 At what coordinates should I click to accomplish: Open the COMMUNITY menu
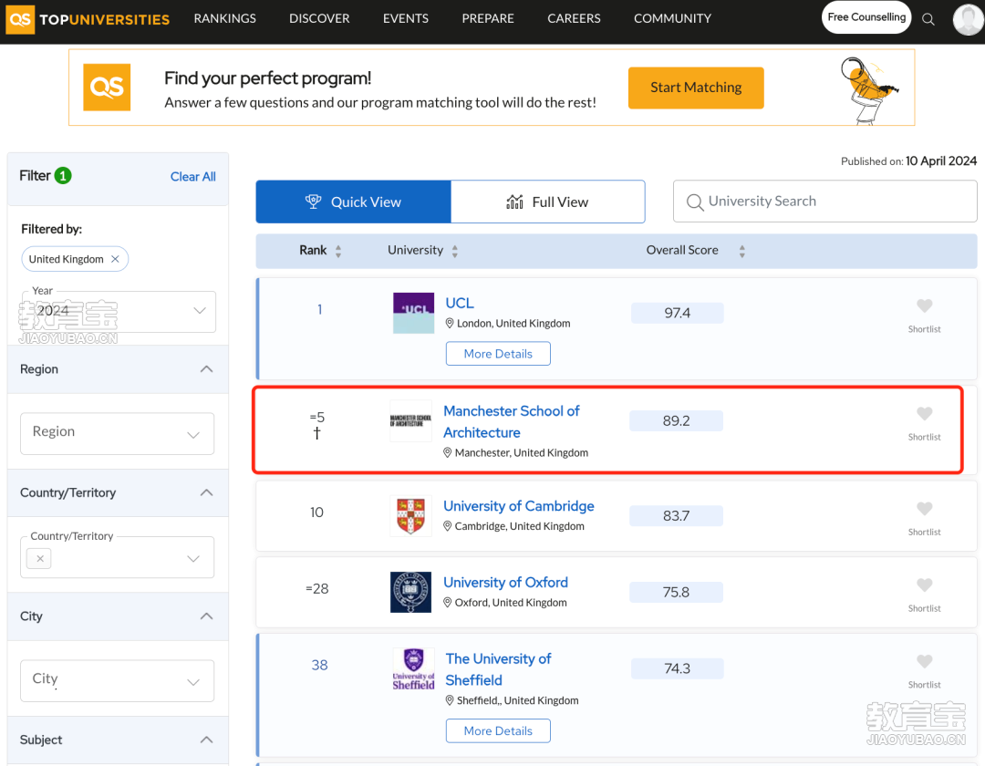(672, 19)
